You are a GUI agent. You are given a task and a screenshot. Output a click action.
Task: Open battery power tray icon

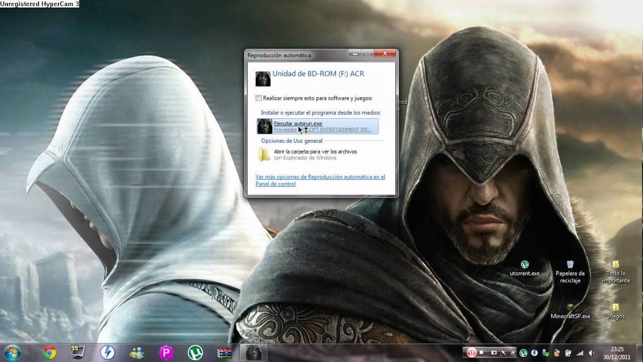(568, 353)
